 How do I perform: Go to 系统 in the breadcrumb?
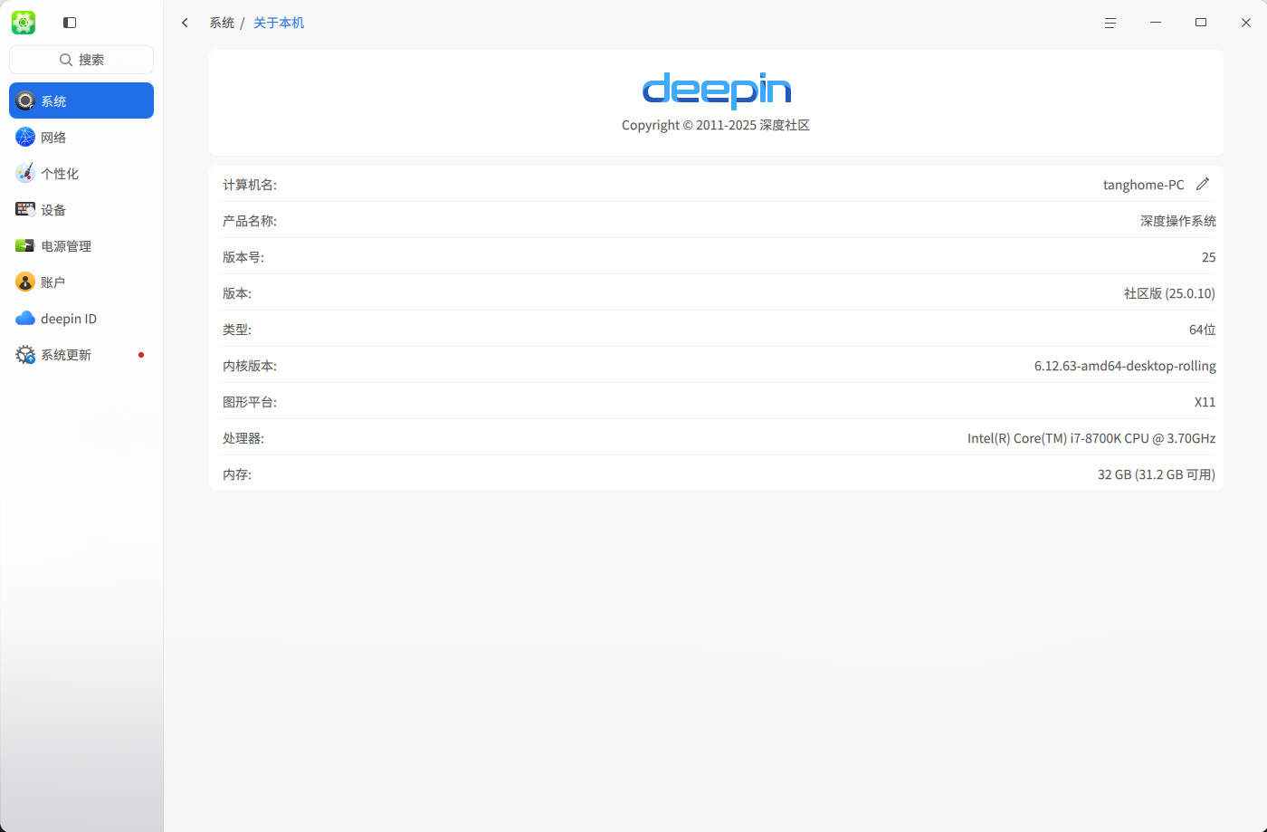(222, 23)
